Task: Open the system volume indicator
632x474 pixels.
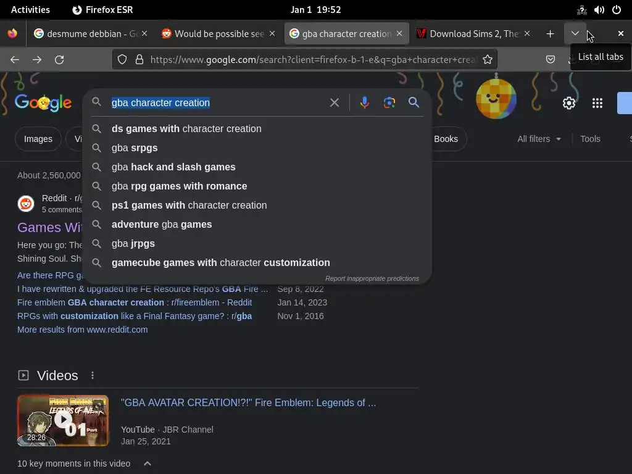Action: point(599,10)
